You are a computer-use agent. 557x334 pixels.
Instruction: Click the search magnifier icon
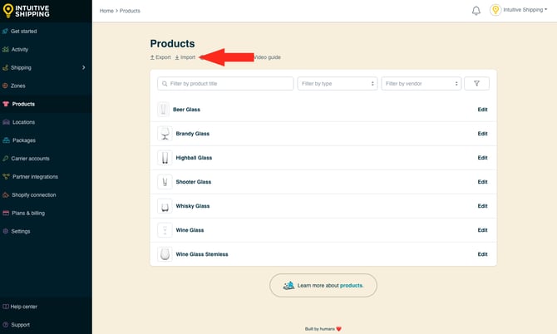click(165, 84)
